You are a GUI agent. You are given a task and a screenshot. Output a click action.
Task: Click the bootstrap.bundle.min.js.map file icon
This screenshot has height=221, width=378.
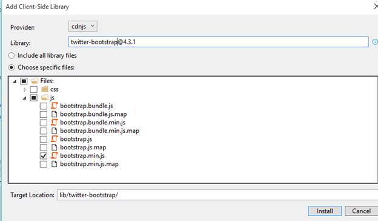(x=55, y=131)
